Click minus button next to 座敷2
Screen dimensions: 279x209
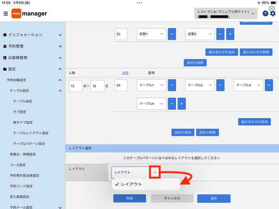tap(220, 34)
